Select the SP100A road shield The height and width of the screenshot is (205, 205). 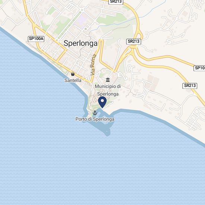36,39
